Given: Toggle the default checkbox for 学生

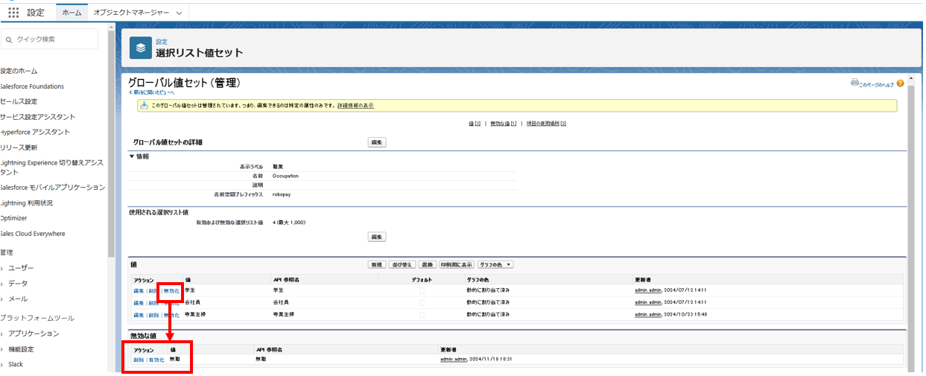Looking at the screenshot, I should pos(422,290).
